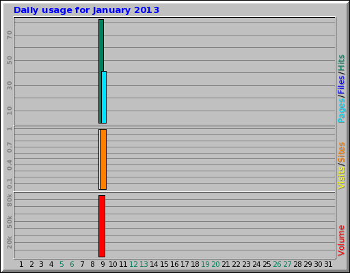The image size is (350, 273).
Task: Click day 4 on the x-axis
Action: tap(51, 264)
